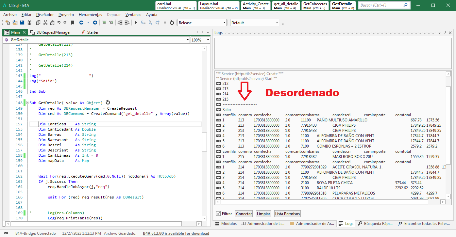Screen dimensions: 456x237
Task: Click the Cut tool icon
Action: [x=45, y=22]
